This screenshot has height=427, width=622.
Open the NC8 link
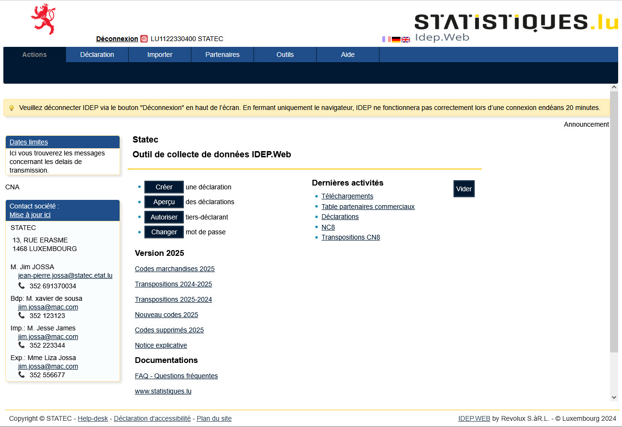328,227
